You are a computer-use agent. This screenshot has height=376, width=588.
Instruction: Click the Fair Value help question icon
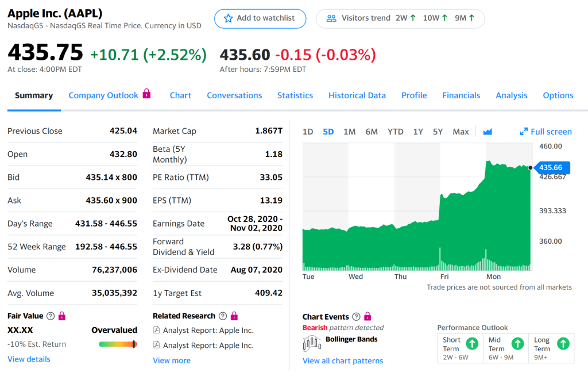50,316
